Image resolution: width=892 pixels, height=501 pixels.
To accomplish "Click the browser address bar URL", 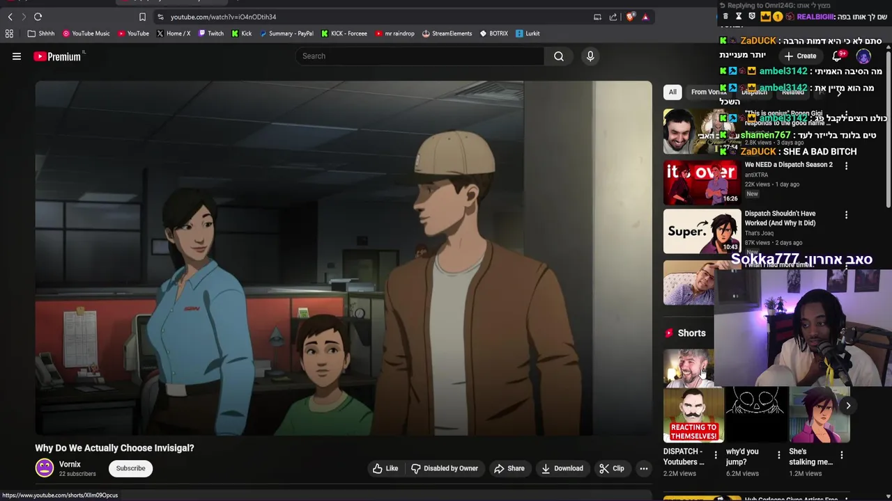I will 223,17.
